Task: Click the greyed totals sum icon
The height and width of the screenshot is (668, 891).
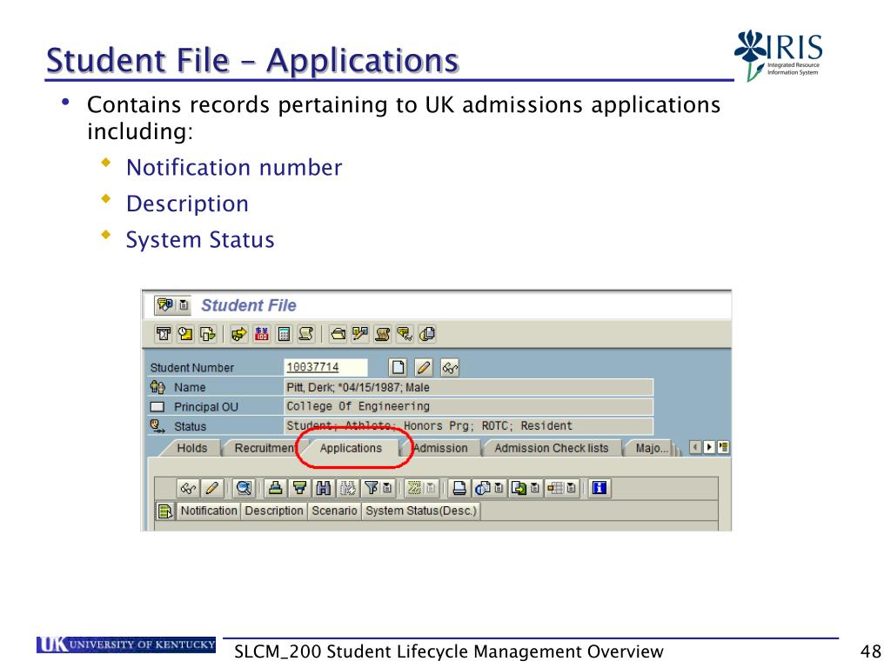Action: tap(414, 488)
